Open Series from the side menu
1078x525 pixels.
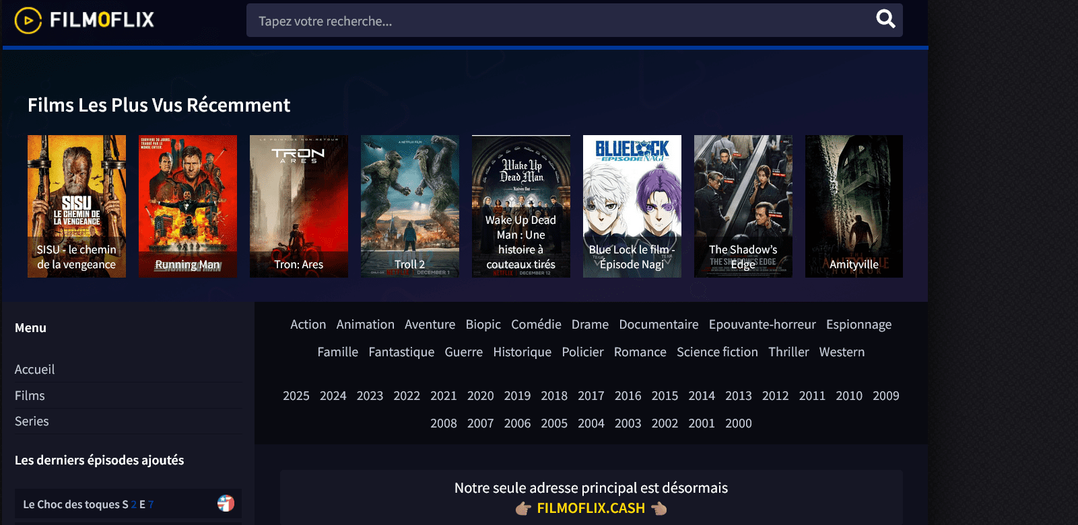32,421
